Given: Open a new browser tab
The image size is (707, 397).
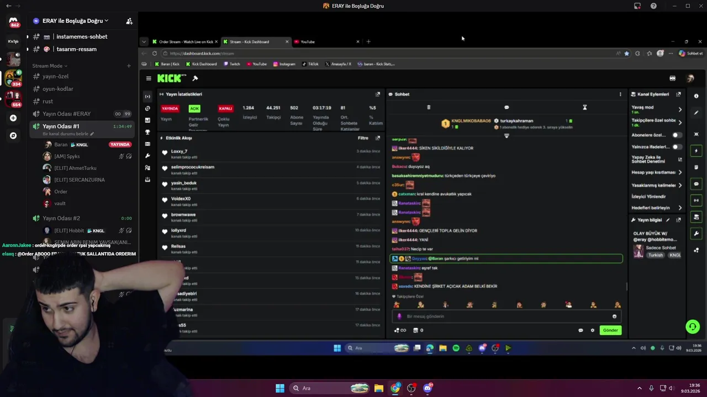Looking at the screenshot, I should (368, 42).
